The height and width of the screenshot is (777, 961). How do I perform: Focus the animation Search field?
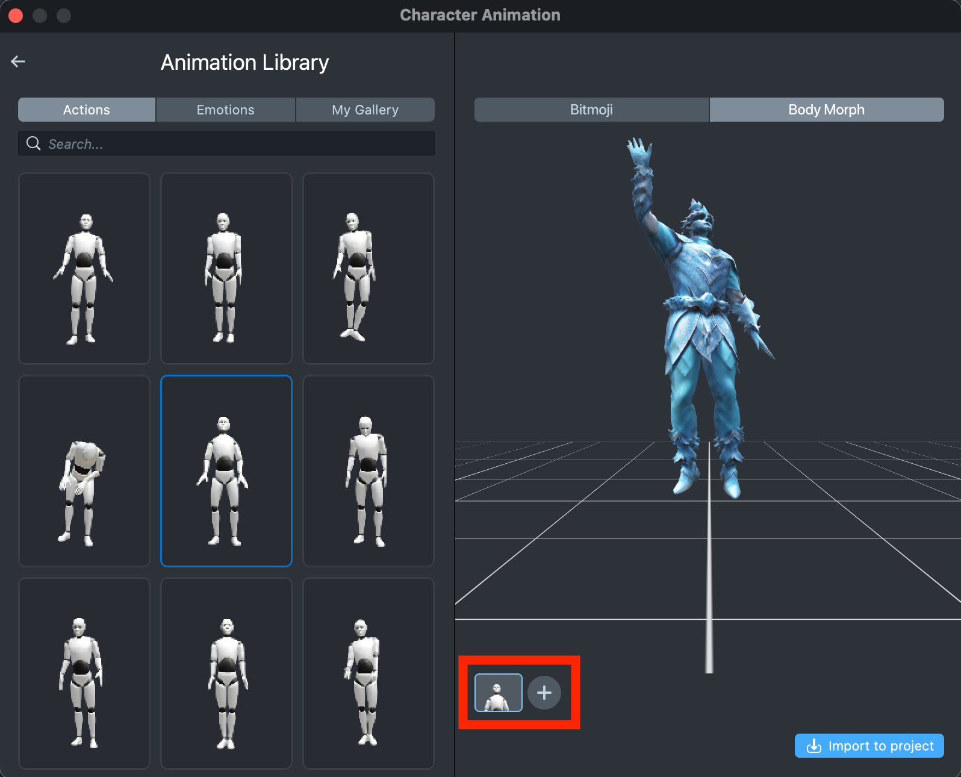click(235, 144)
